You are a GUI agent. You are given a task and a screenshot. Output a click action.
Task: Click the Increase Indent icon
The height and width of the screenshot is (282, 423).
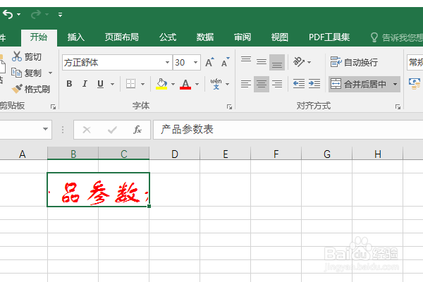click(314, 84)
